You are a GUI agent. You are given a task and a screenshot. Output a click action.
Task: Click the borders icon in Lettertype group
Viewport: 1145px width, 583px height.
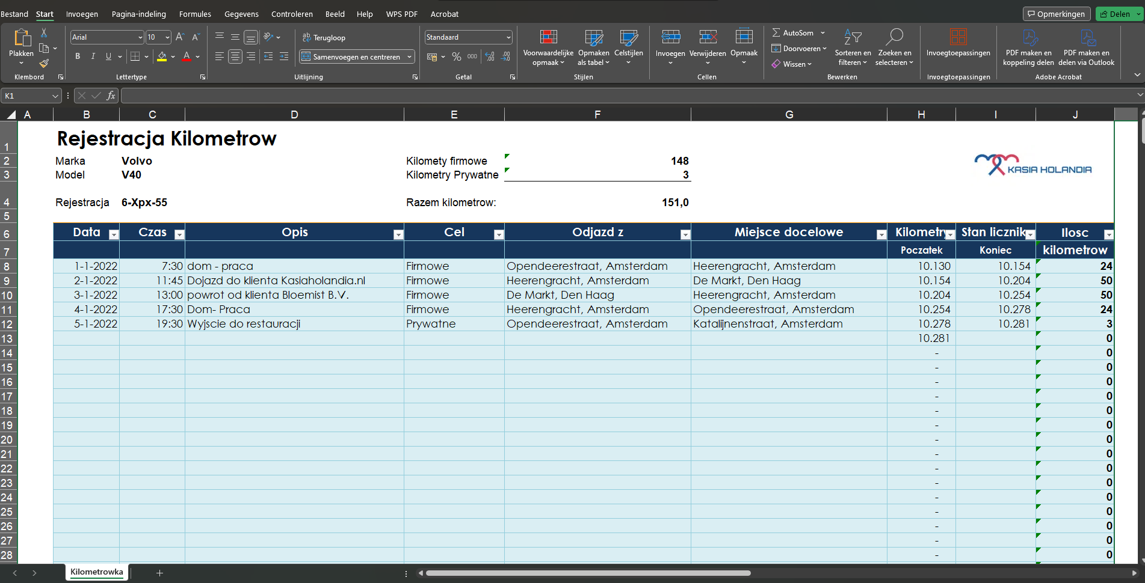(135, 56)
